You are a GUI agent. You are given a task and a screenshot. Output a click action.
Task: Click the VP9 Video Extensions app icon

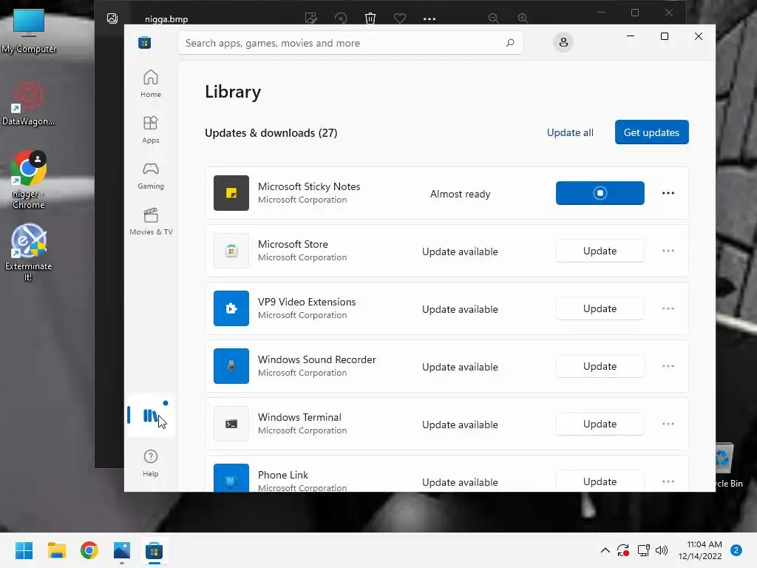231,308
